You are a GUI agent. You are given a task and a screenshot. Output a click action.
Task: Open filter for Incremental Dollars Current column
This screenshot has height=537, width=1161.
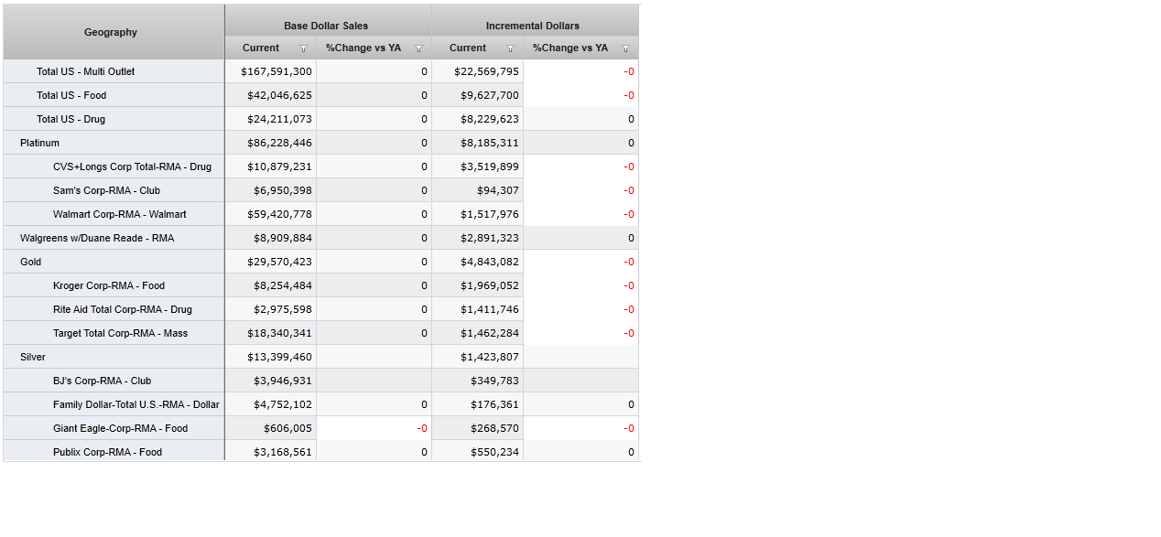click(510, 48)
